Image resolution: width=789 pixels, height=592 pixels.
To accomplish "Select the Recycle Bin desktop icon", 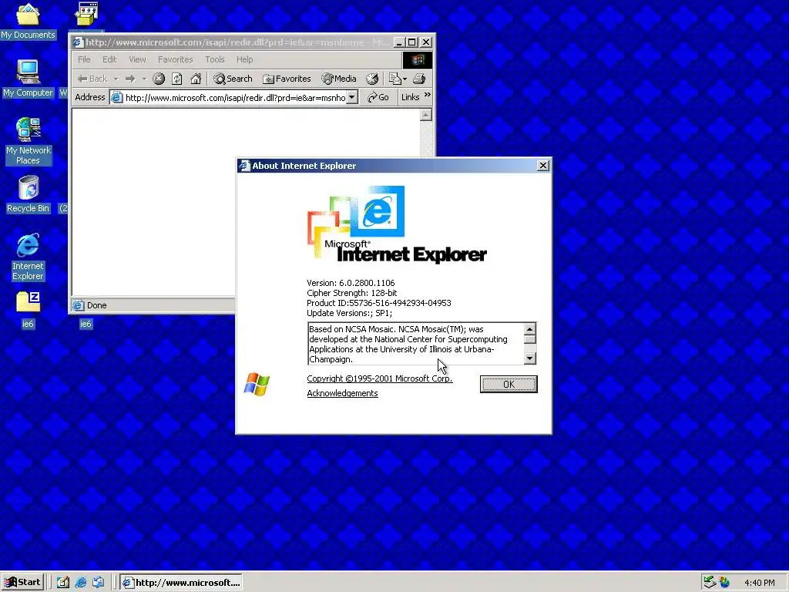I will point(28,193).
